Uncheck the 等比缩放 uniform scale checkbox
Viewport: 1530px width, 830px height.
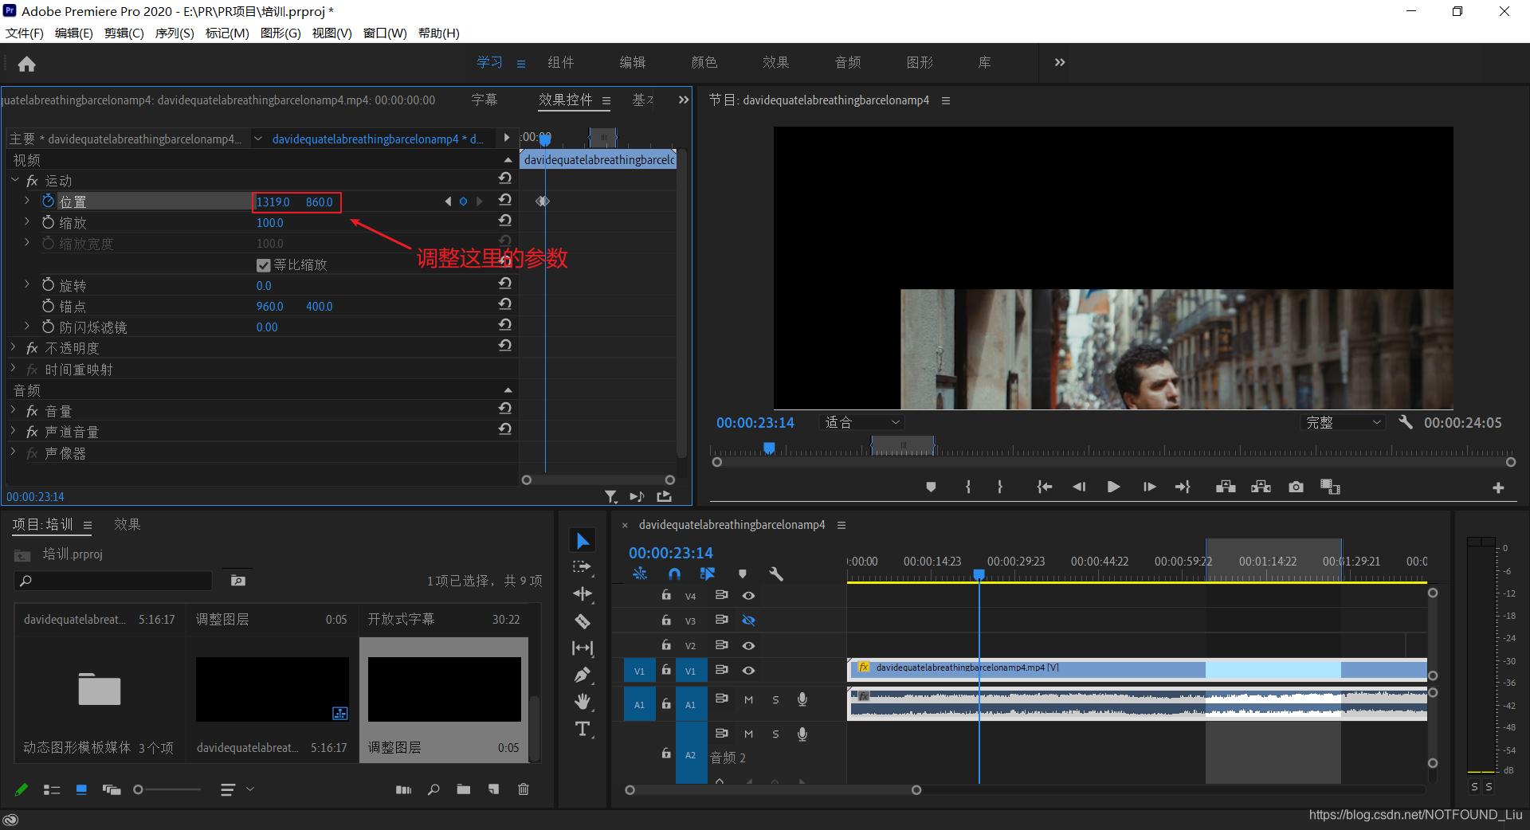[264, 264]
